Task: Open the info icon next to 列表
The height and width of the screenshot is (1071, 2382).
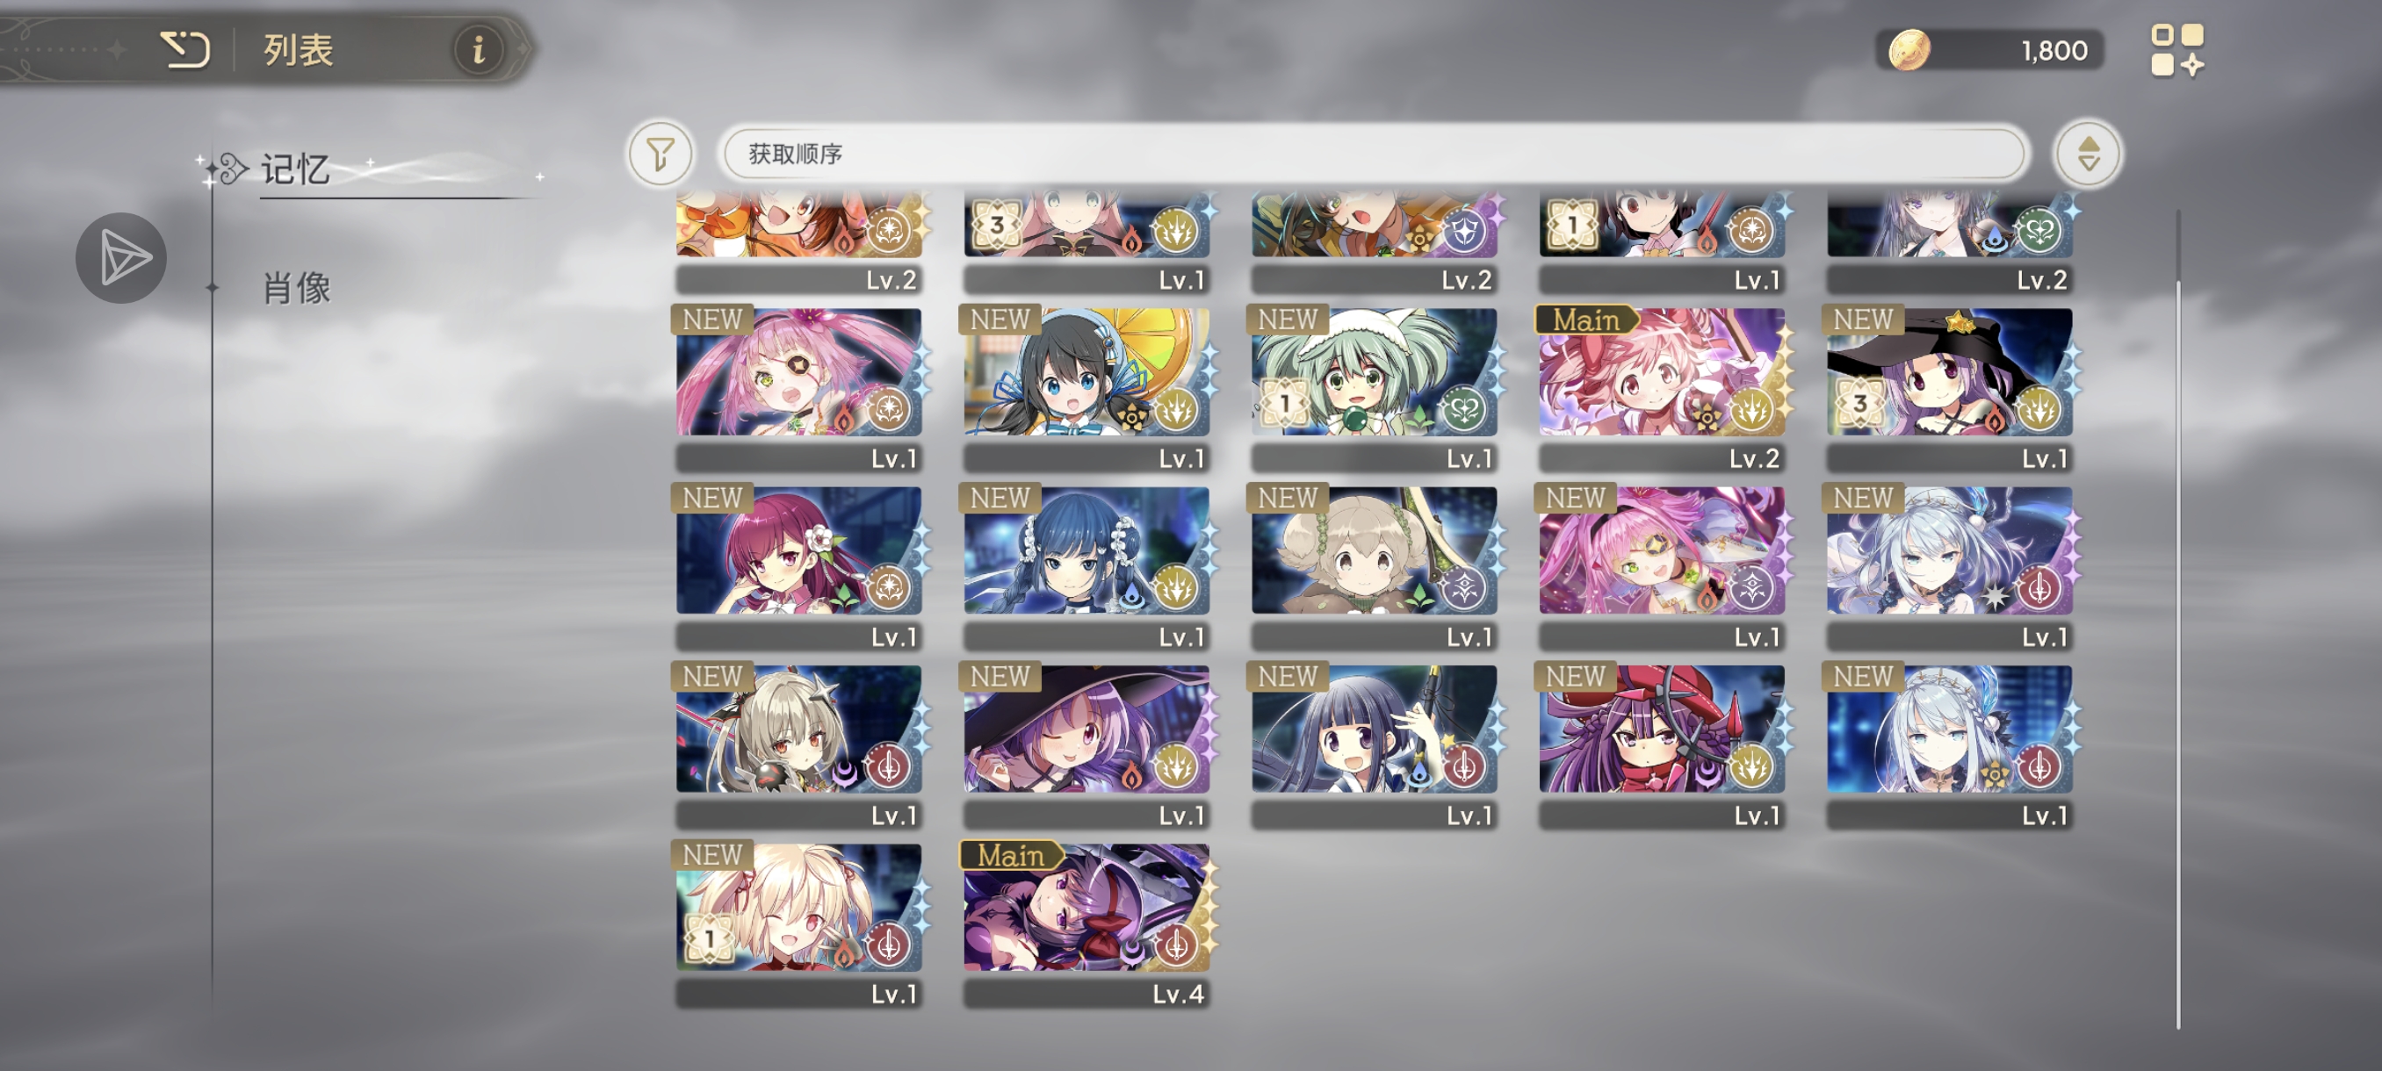Action: tap(478, 49)
